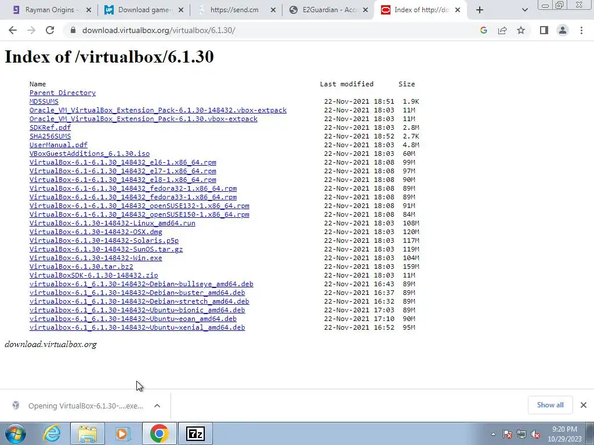Open the Chrome profile avatar
Image resolution: width=594 pixels, height=445 pixels.
tap(563, 30)
